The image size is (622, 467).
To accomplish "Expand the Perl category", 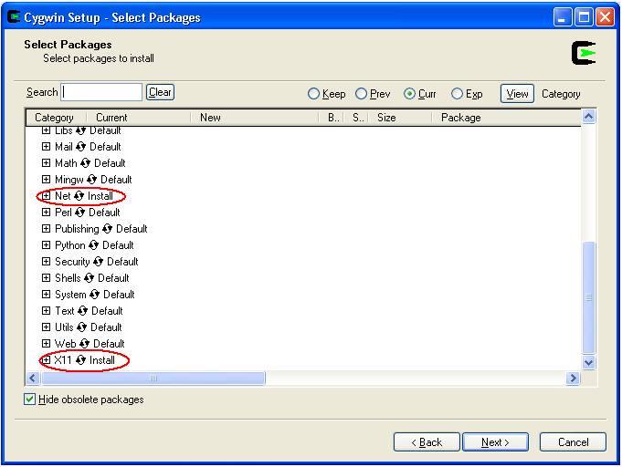I will (46, 213).
